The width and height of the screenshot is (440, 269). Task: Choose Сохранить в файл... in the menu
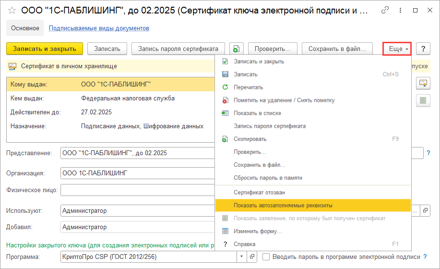[313, 165]
